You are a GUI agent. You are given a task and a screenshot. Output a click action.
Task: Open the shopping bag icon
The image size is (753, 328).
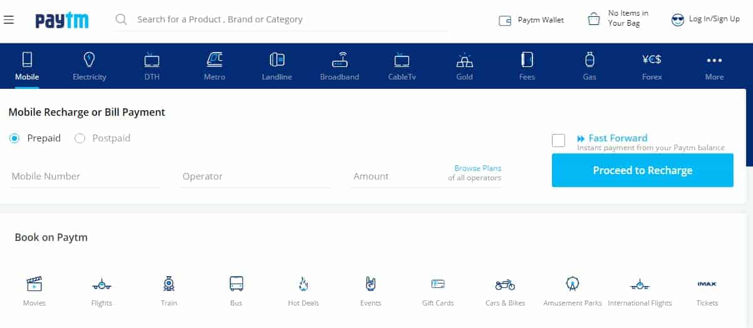(x=594, y=19)
